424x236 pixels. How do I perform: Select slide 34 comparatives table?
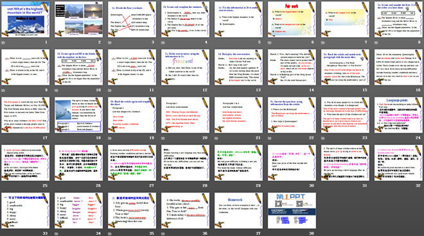pos(78,210)
